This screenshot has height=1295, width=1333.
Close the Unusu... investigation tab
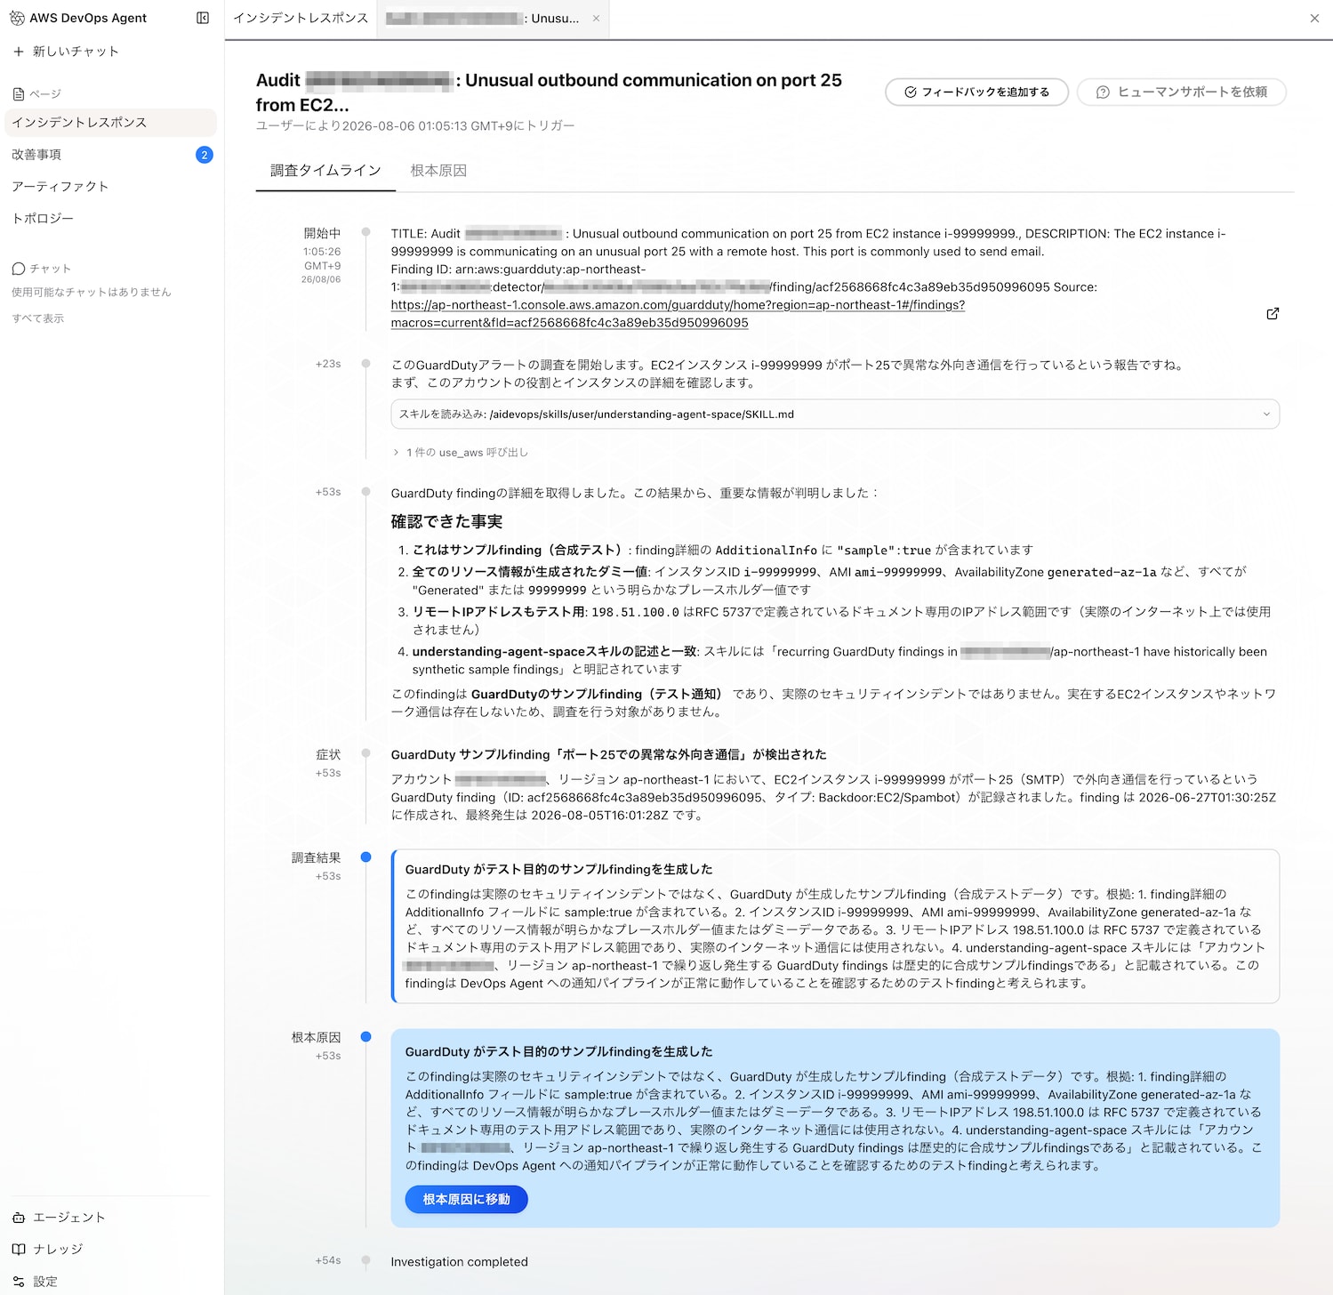[x=596, y=18]
